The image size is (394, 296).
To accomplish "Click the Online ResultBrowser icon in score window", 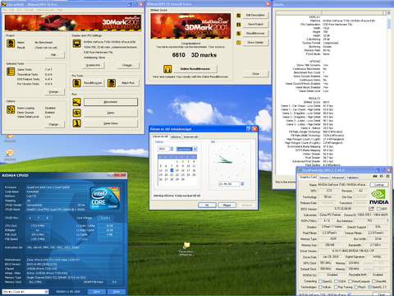I will pyautogui.click(x=167, y=69).
